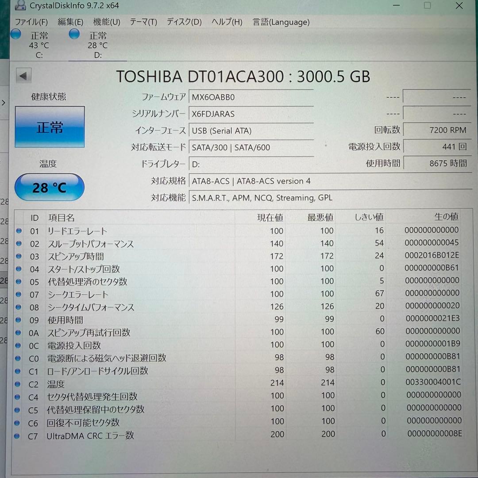Click the しきい値 column header
The height and width of the screenshot is (478, 478).
point(360,217)
